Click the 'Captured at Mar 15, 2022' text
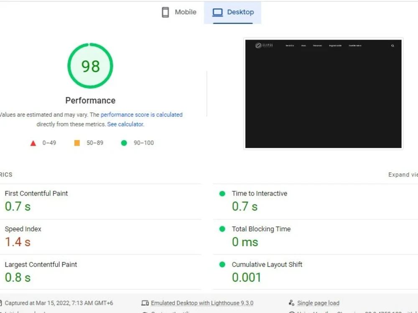This screenshot has height=313, width=418. point(59,303)
